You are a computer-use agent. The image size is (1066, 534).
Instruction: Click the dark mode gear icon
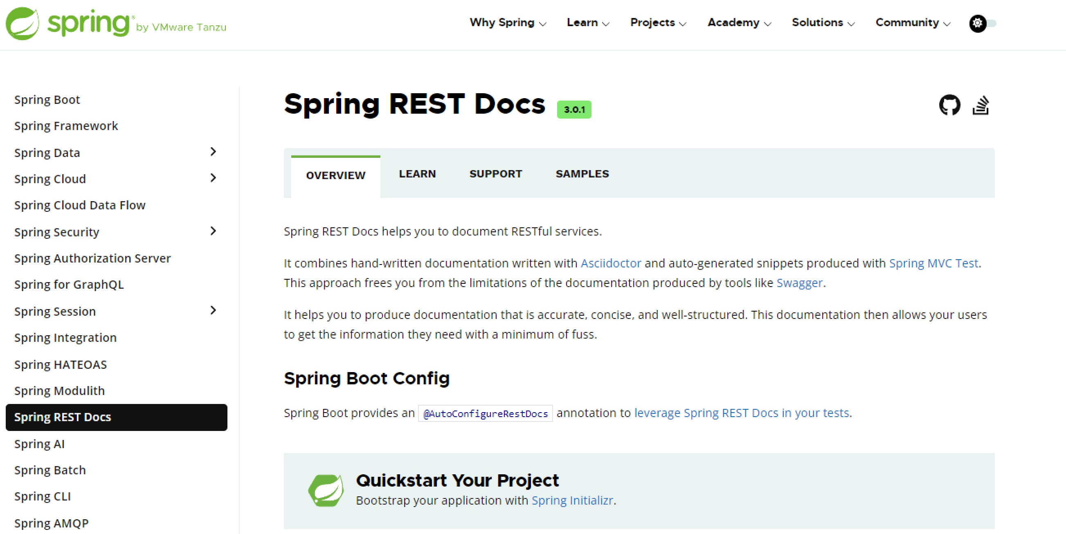click(x=978, y=24)
